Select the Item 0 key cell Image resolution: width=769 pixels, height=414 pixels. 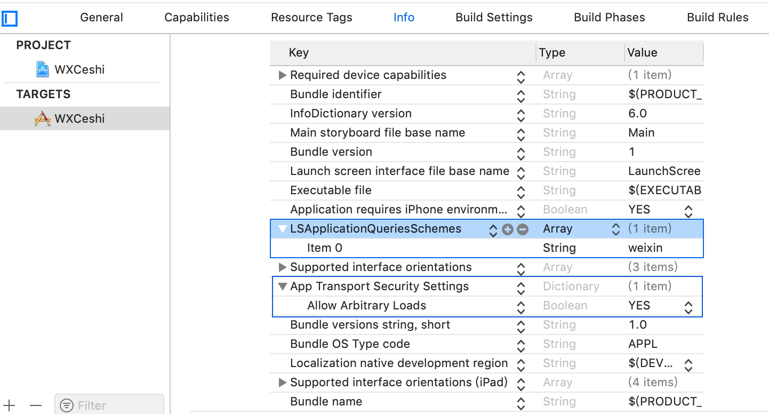325,248
